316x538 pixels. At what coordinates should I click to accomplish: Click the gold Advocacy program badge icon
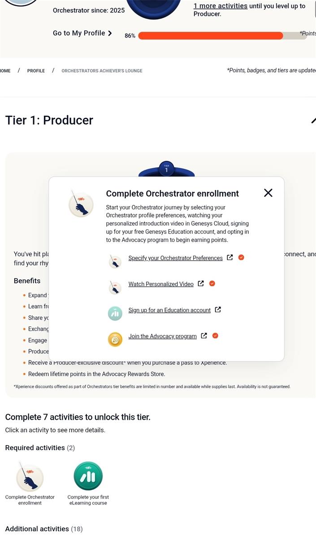pyautogui.click(x=115, y=339)
